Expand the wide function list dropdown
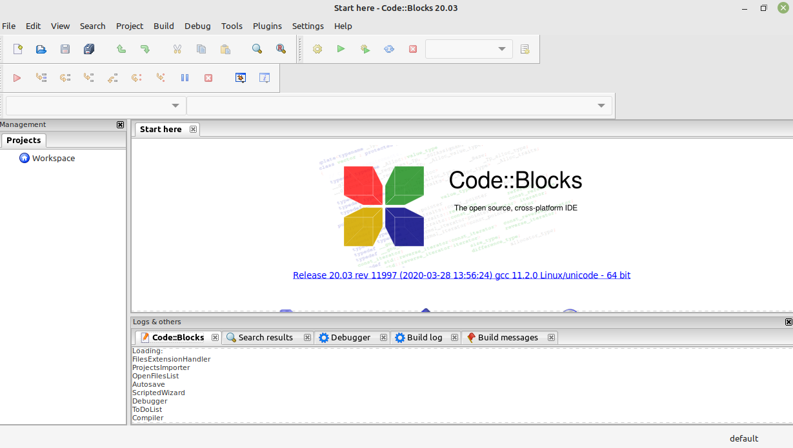Screen dimensions: 793x448 coord(399,106)
